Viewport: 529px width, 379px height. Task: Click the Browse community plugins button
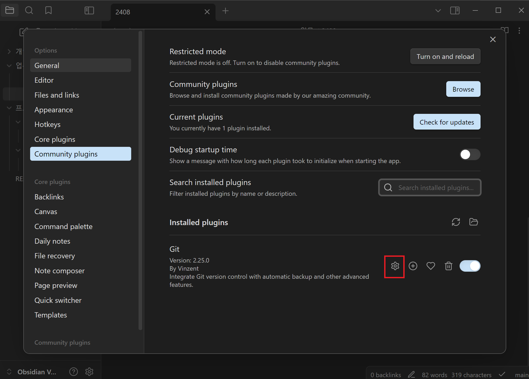point(463,89)
